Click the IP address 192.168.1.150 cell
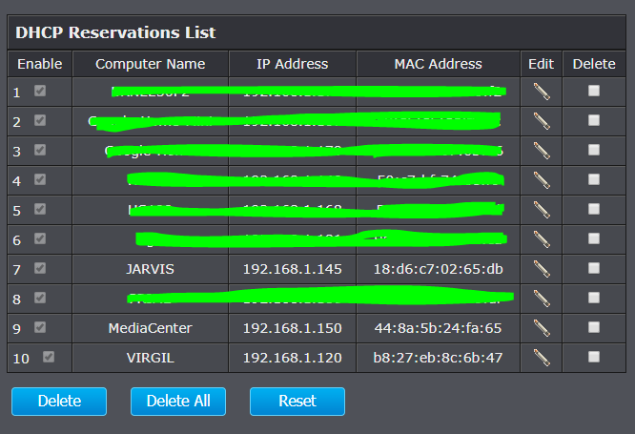635x434 pixels. [x=293, y=328]
